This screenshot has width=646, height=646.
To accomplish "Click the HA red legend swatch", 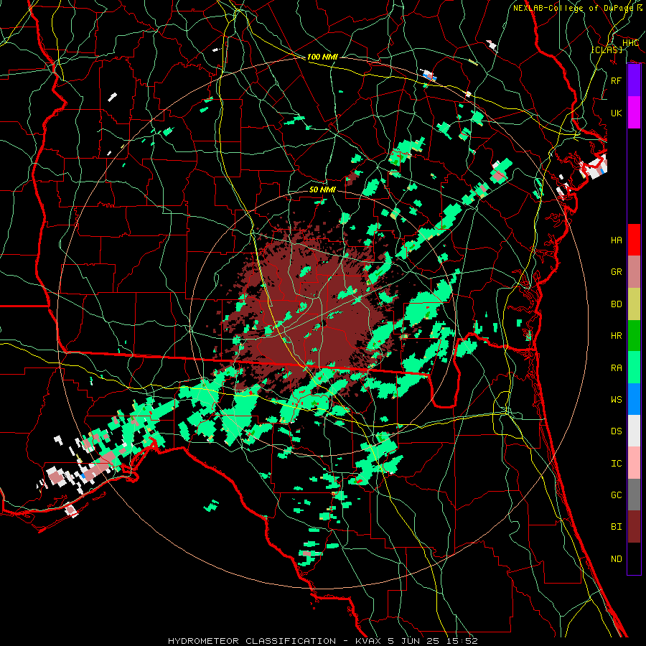I will pos(634,240).
